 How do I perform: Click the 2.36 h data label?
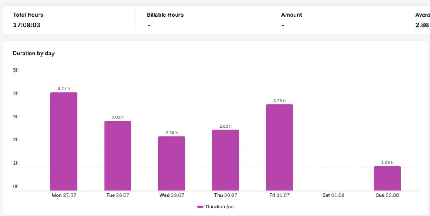172,133
